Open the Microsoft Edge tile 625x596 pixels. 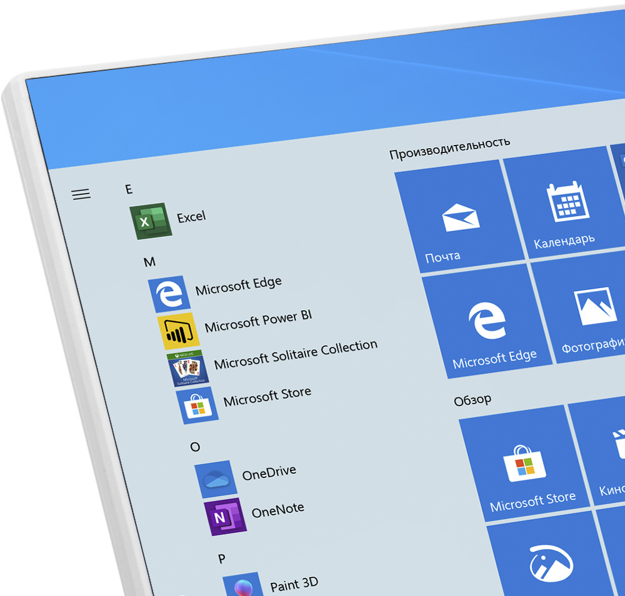point(487,320)
